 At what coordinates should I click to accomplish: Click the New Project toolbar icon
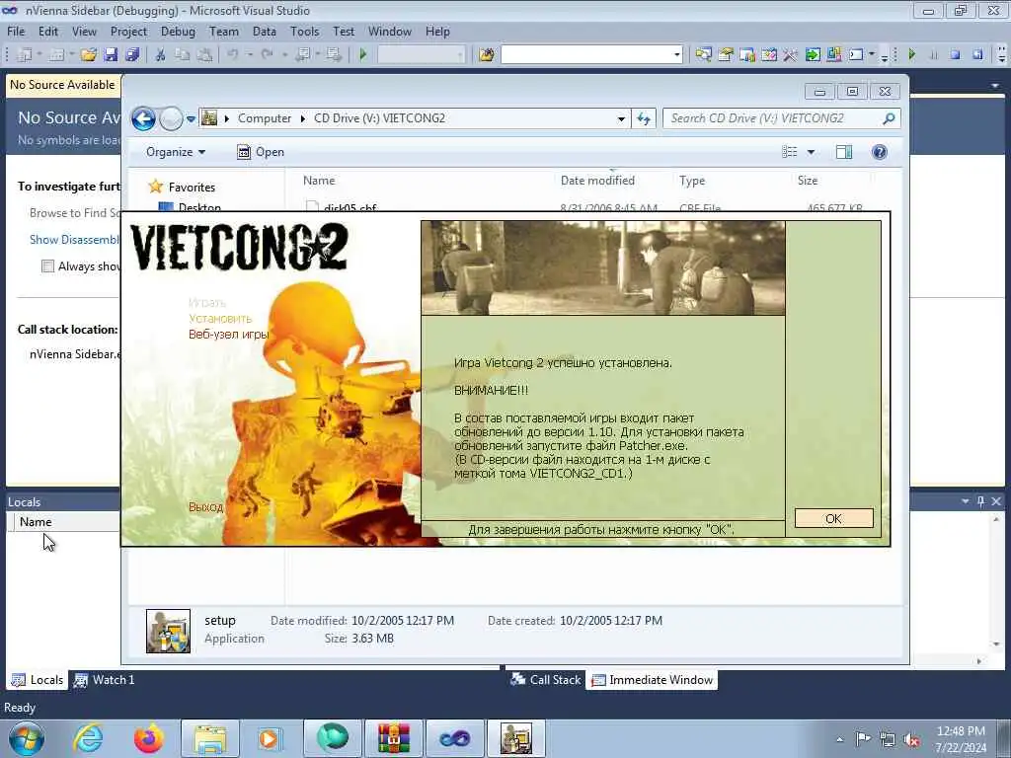(x=25, y=55)
